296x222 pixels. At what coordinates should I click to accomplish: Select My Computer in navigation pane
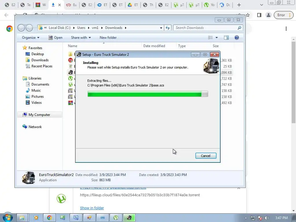[x=39, y=115]
